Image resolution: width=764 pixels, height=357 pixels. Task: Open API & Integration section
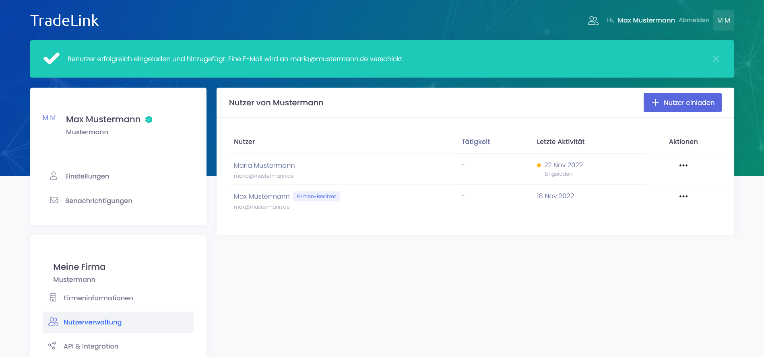click(91, 346)
